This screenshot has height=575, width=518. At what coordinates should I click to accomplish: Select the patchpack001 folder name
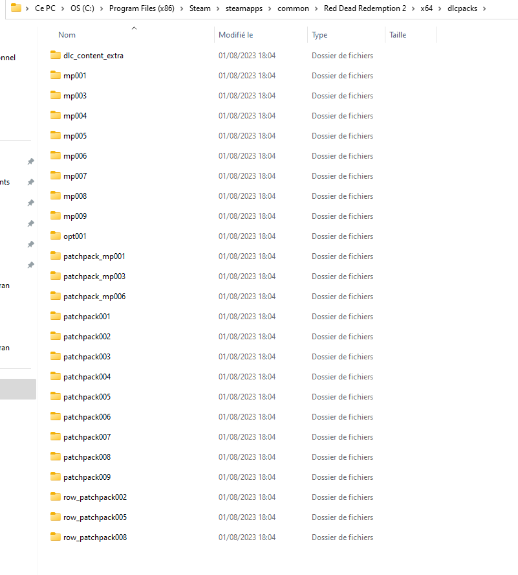[x=87, y=317]
